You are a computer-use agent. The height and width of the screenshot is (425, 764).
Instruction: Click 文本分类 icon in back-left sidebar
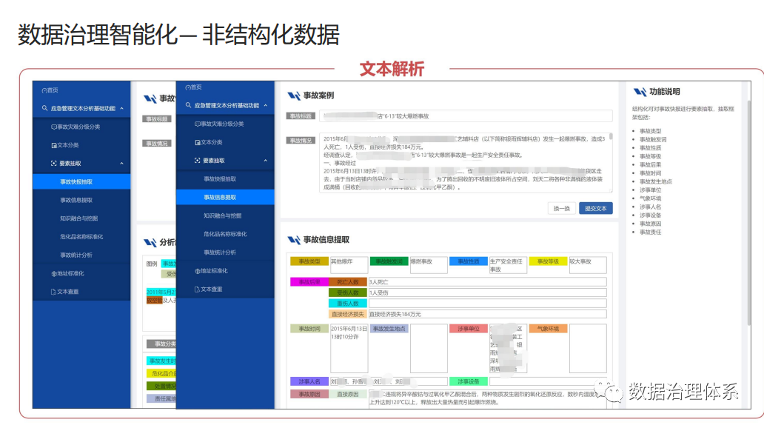[54, 145]
